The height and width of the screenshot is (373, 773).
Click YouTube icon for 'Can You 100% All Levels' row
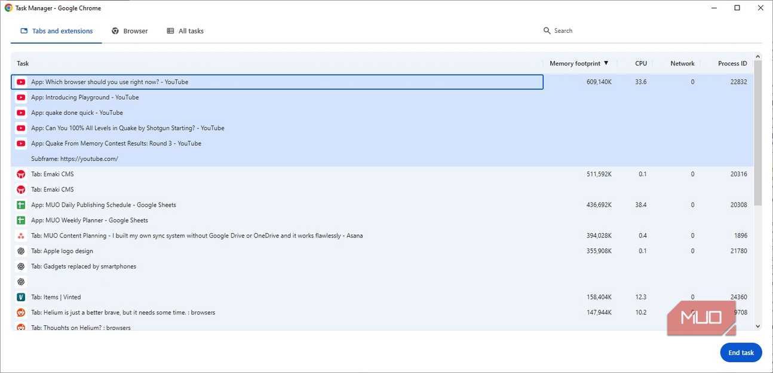tap(21, 128)
